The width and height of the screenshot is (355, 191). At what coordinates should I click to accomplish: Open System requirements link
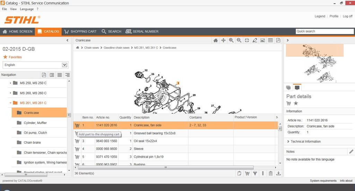(x=323, y=181)
